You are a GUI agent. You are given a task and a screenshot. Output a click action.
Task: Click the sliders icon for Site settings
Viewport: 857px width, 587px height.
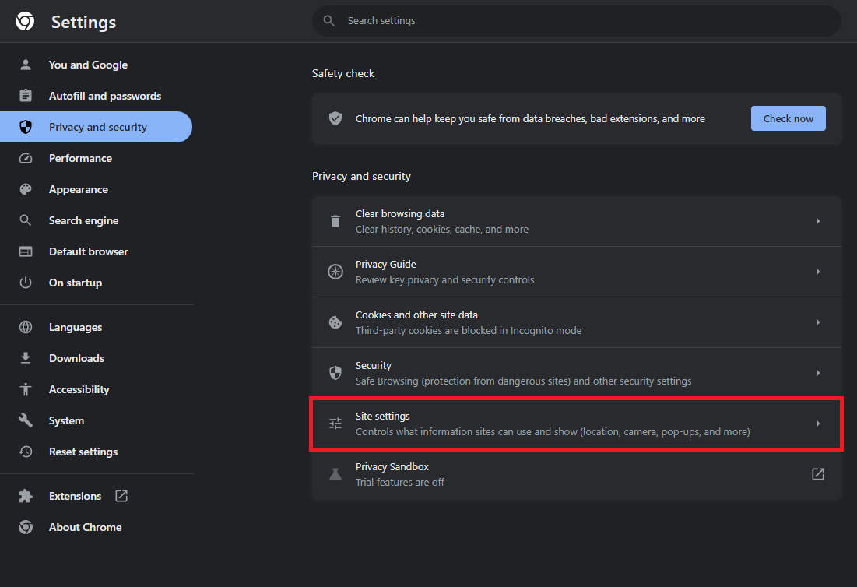coord(335,424)
